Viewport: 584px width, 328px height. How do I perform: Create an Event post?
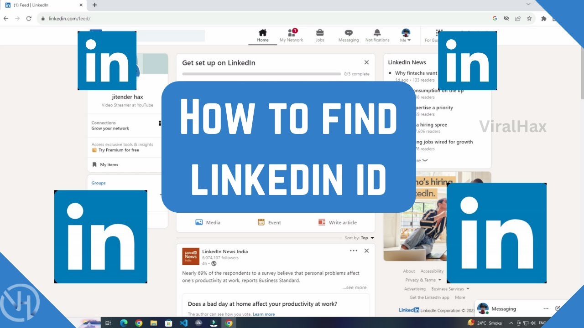pos(269,222)
